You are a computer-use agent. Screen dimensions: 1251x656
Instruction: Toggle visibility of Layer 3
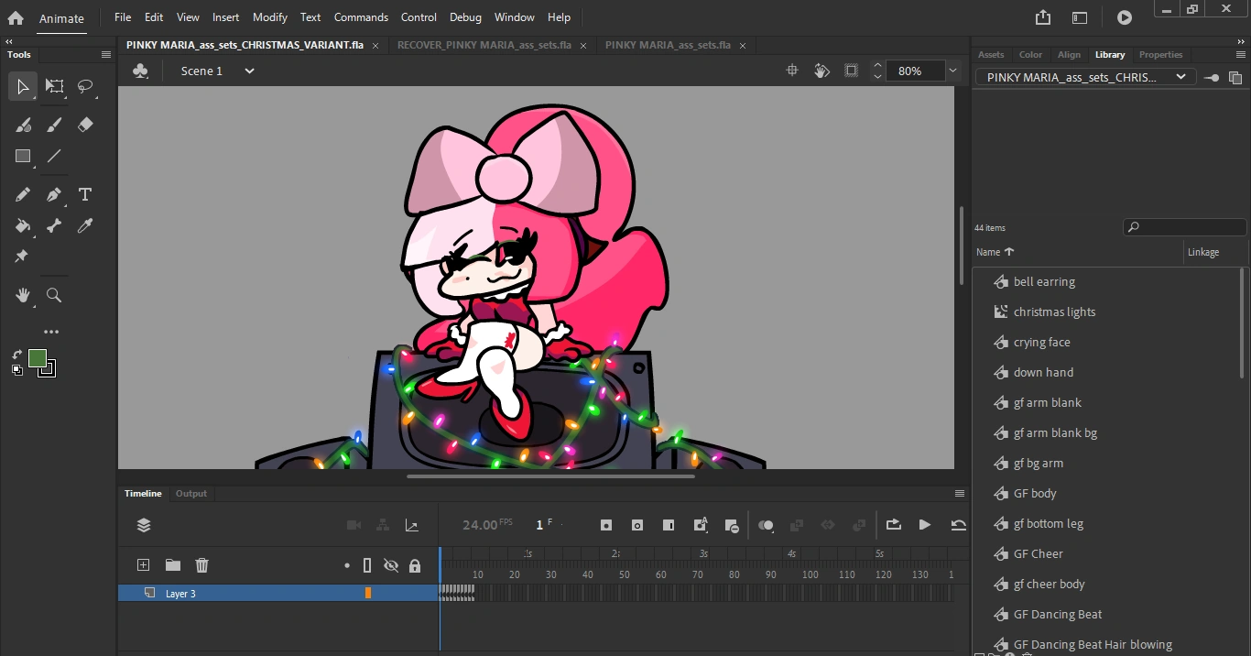coord(391,593)
